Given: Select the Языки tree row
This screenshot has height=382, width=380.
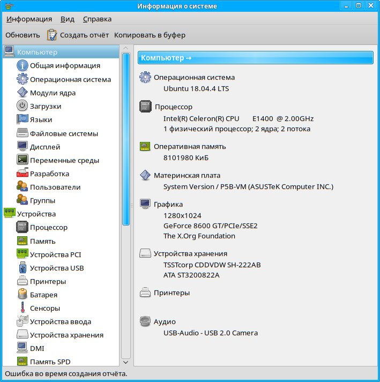Looking at the screenshot, I should point(61,119).
